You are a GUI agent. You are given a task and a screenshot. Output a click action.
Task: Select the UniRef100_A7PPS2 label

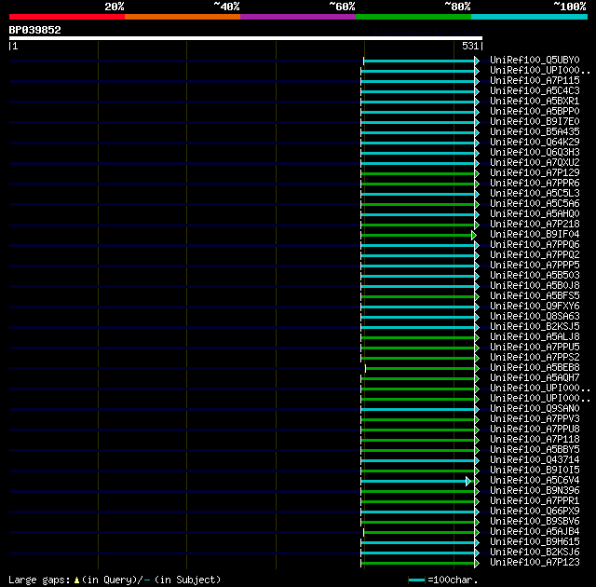535,358
